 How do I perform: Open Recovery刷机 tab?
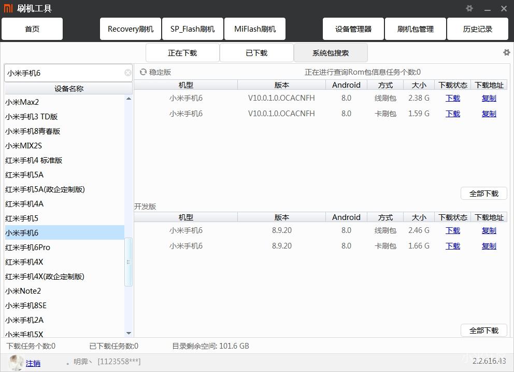(131, 29)
